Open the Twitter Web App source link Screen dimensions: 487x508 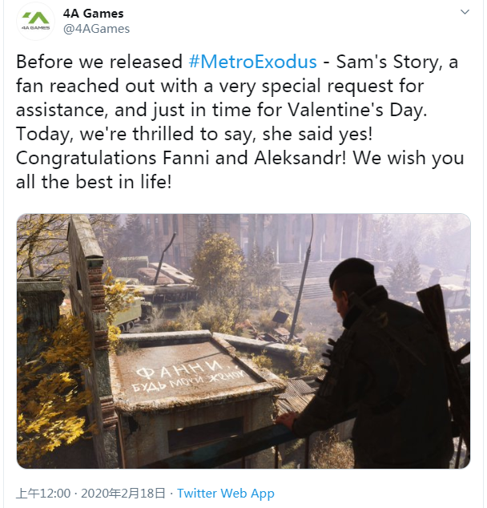point(226,493)
